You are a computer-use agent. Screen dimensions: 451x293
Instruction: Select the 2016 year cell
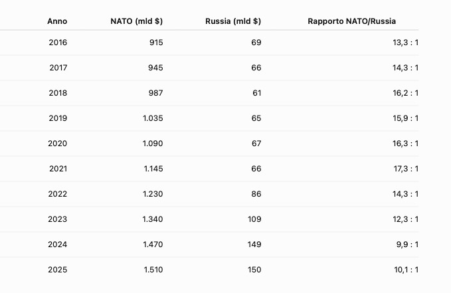pyautogui.click(x=58, y=43)
